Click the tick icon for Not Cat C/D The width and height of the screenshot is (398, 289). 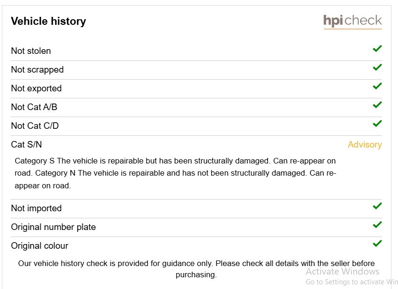[x=377, y=123]
